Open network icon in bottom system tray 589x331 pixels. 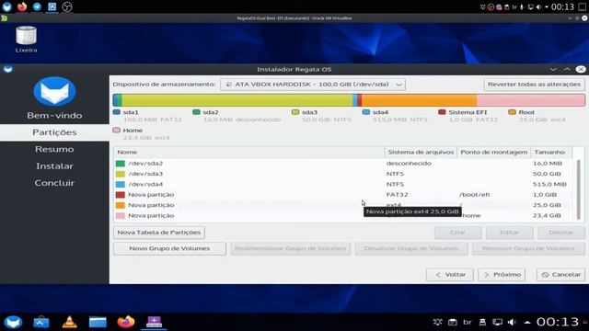497,322
